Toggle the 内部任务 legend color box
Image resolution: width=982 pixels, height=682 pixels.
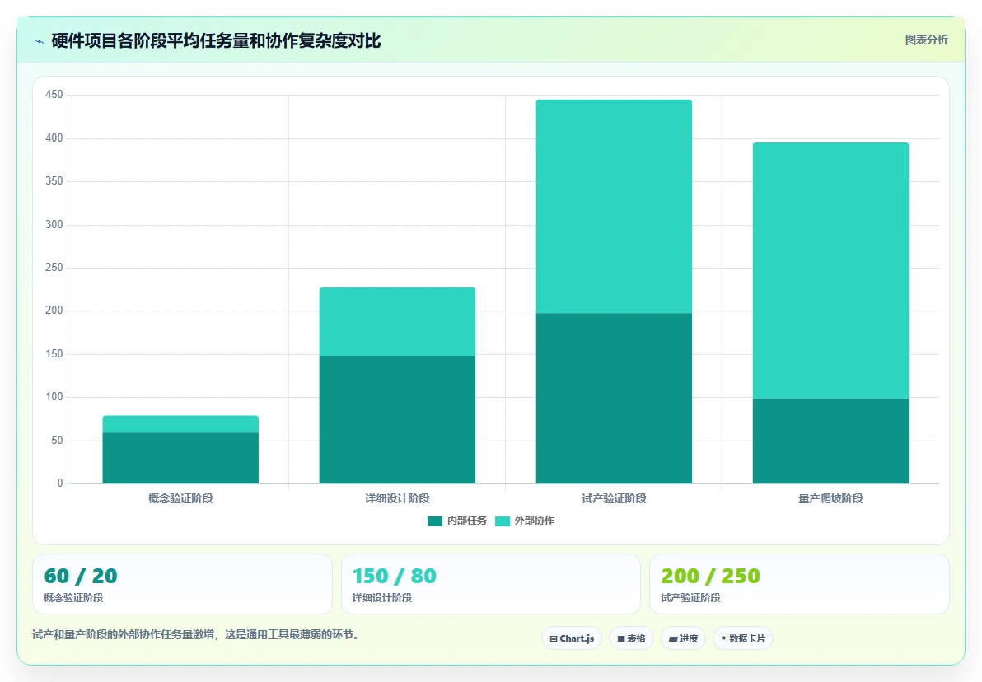435,521
